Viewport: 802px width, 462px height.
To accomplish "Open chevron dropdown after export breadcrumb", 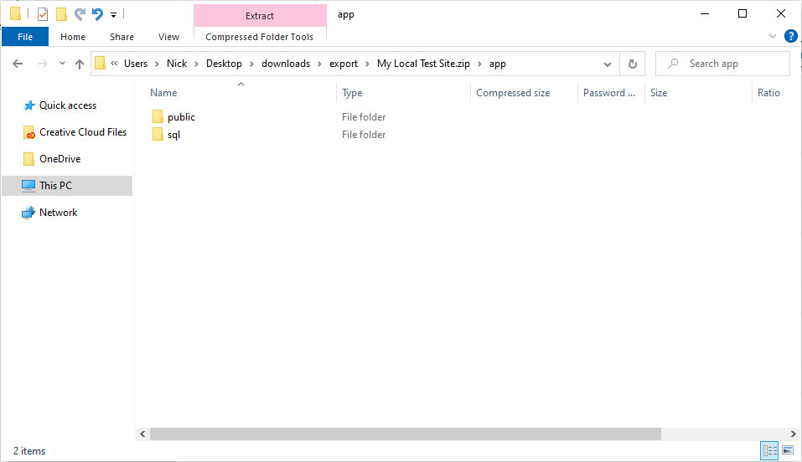I will tap(367, 64).
